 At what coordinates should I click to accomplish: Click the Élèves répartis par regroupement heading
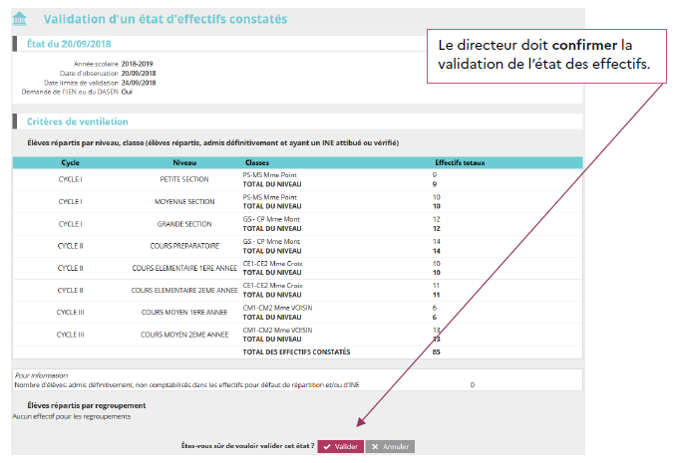[87, 405]
